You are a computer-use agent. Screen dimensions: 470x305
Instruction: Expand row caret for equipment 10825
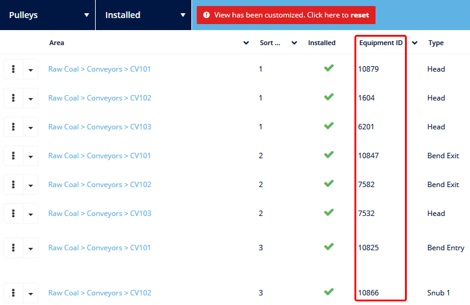[x=31, y=248]
